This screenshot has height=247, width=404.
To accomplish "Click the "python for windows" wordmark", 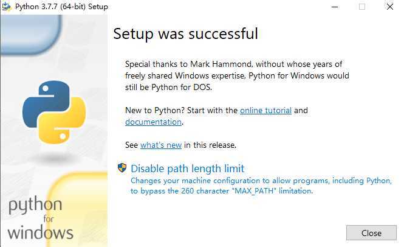I will (x=41, y=219).
